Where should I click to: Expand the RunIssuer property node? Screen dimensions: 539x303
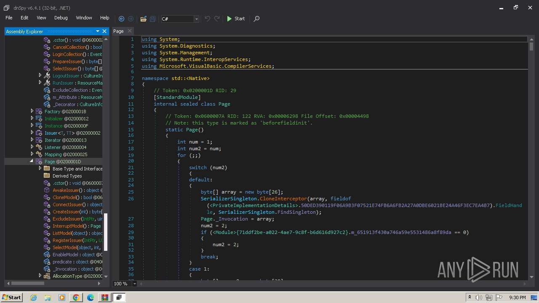tap(40, 83)
